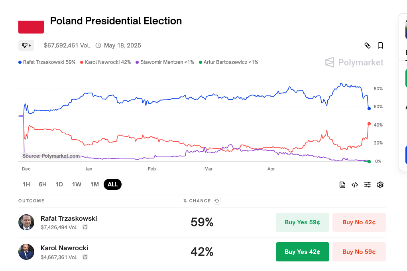
Task: Open Rafał Trzaskowski avatar thumbnail
Action: click(26, 222)
